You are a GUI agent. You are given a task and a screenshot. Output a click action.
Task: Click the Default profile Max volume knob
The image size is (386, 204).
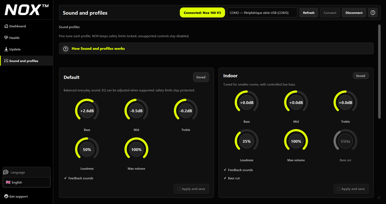pos(136,149)
